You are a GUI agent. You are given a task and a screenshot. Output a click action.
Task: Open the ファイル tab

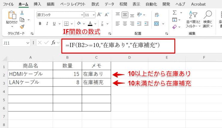(x=8, y=4)
